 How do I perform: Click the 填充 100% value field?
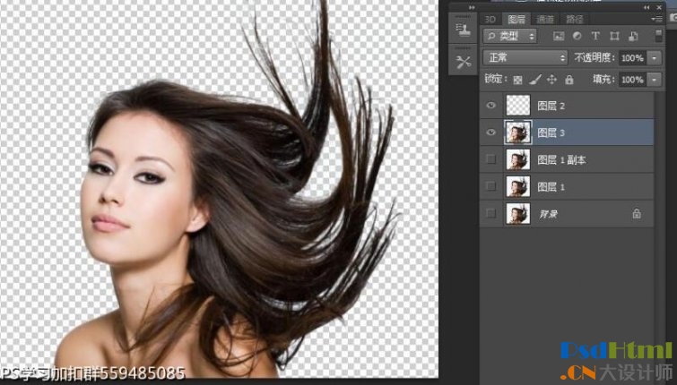click(632, 80)
